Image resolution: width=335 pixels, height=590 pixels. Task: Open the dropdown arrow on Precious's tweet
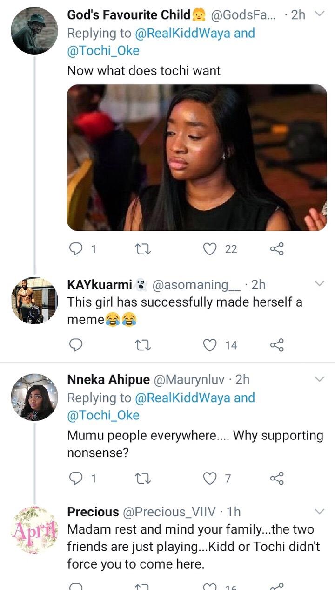coord(320,512)
